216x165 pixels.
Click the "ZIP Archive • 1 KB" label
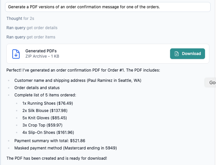(42, 56)
